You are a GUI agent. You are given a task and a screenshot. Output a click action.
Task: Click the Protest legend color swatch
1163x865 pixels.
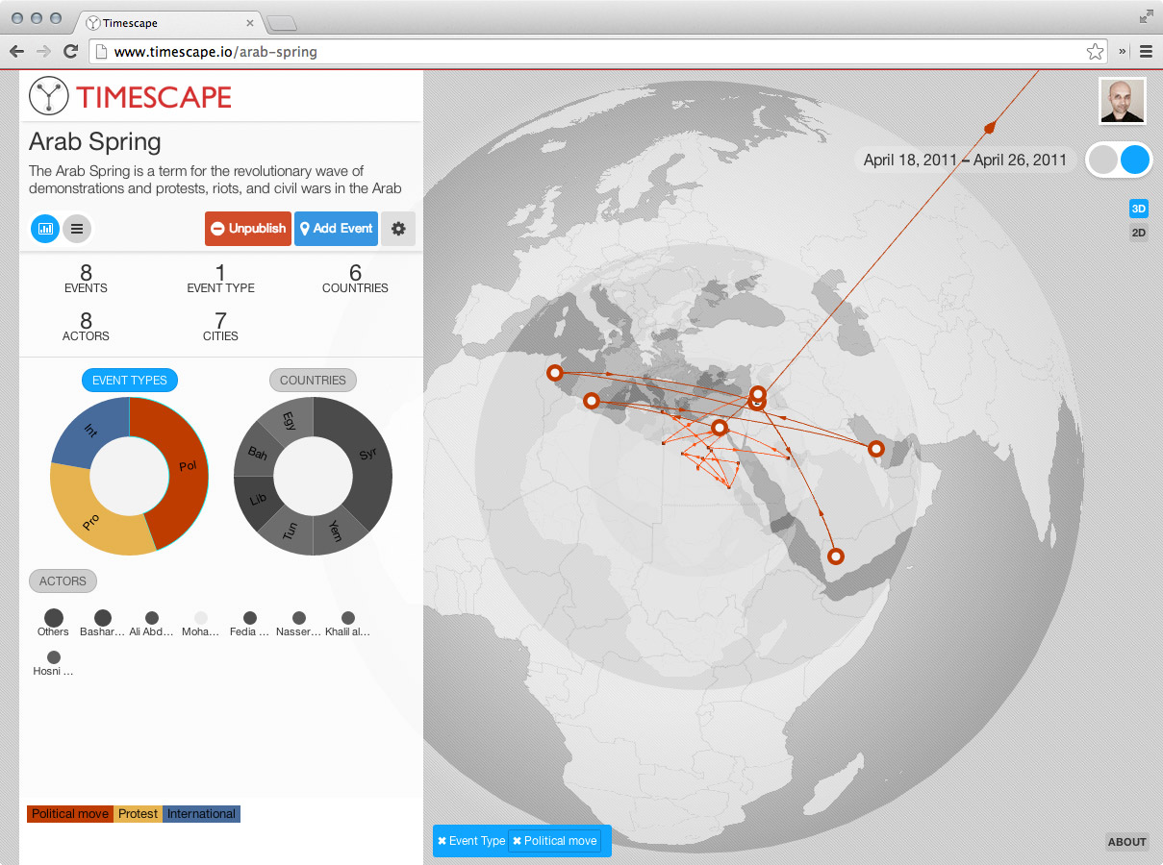(138, 814)
